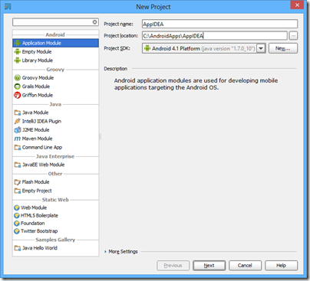Select the Empty Project label
Image resolution: width=310 pixels, height=281 pixels.
pos(37,191)
